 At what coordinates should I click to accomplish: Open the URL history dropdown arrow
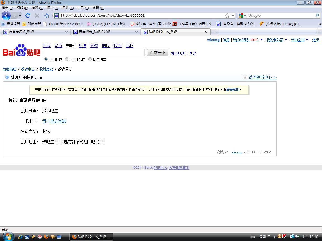[x=233, y=16]
